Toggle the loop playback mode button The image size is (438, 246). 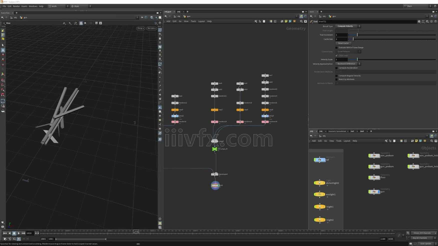(14, 239)
